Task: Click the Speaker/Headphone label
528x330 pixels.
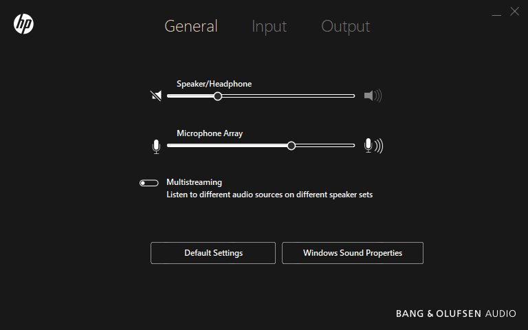Action: pyautogui.click(x=214, y=84)
